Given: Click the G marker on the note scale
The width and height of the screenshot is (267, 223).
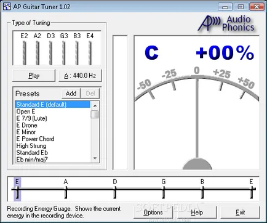Looking at the screenshot, I should [164, 189].
